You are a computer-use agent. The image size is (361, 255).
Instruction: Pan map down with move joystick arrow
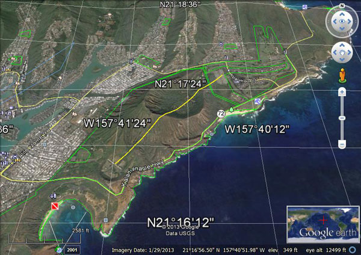[341, 60]
